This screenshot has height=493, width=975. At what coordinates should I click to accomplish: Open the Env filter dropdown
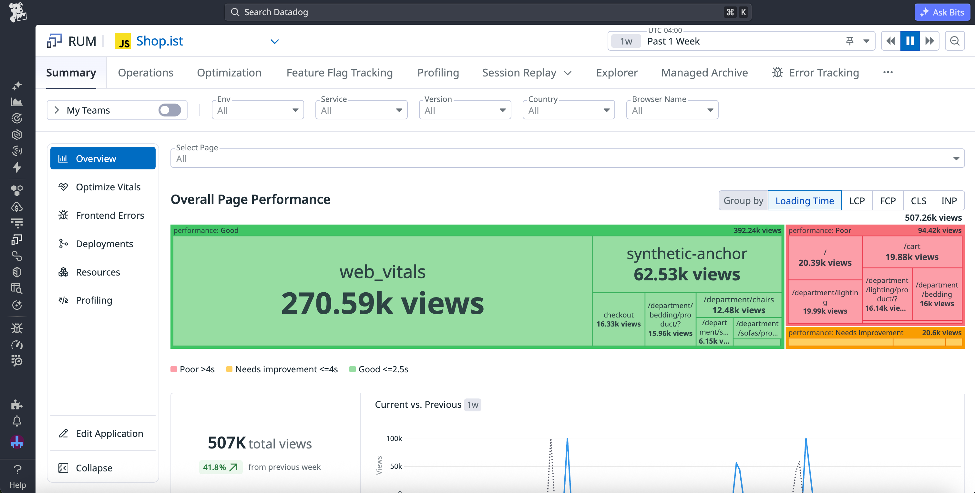point(258,110)
